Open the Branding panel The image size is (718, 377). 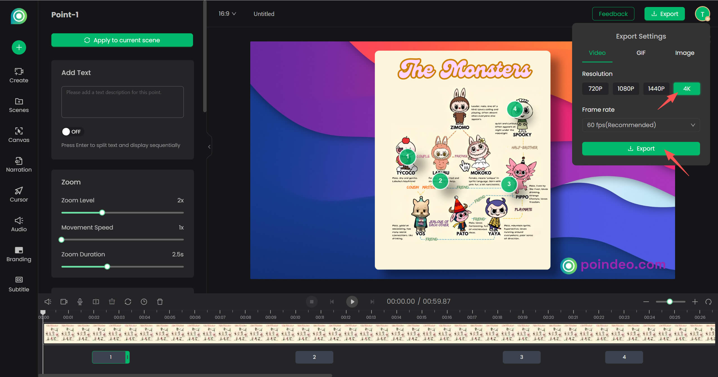click(19, 254)
